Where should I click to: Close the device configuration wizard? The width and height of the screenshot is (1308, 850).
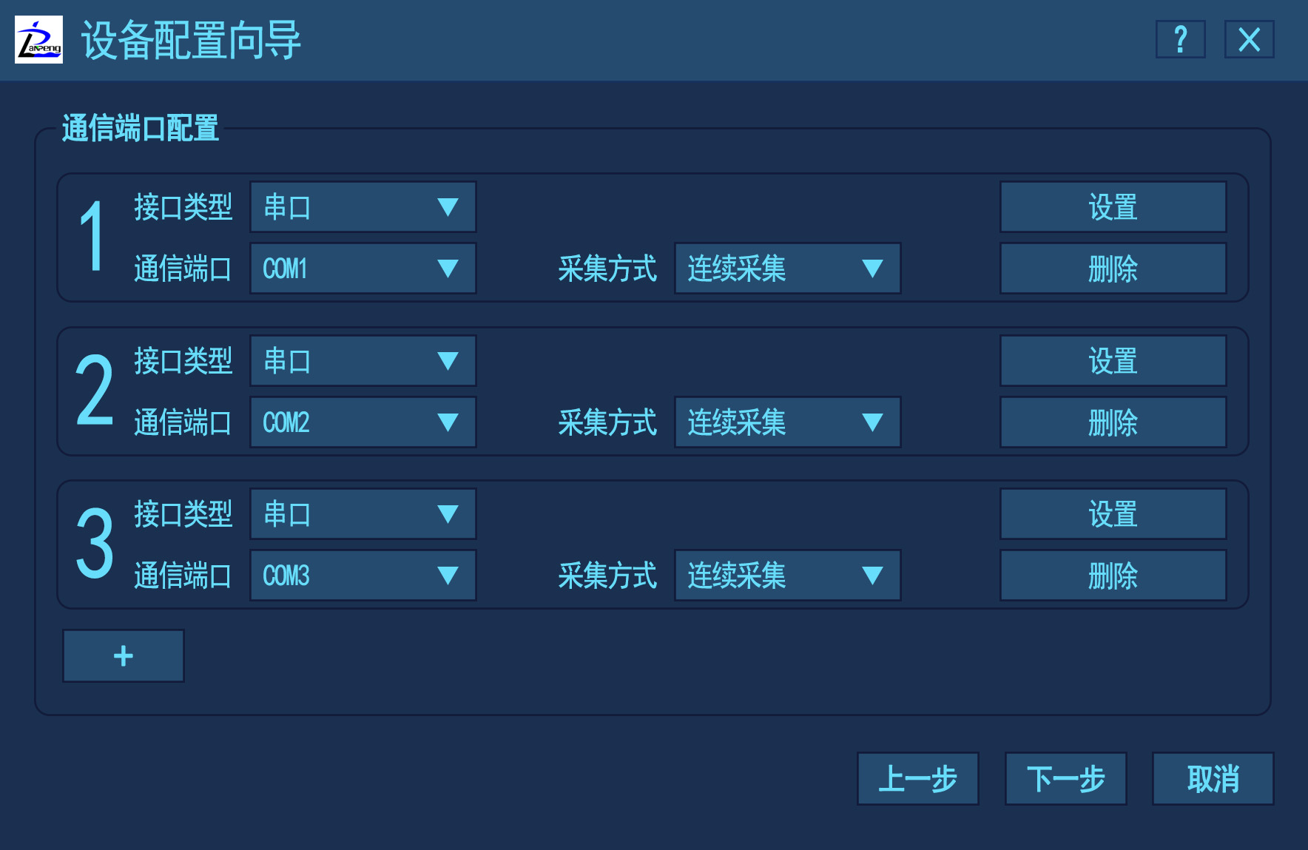click(1249, 39)
